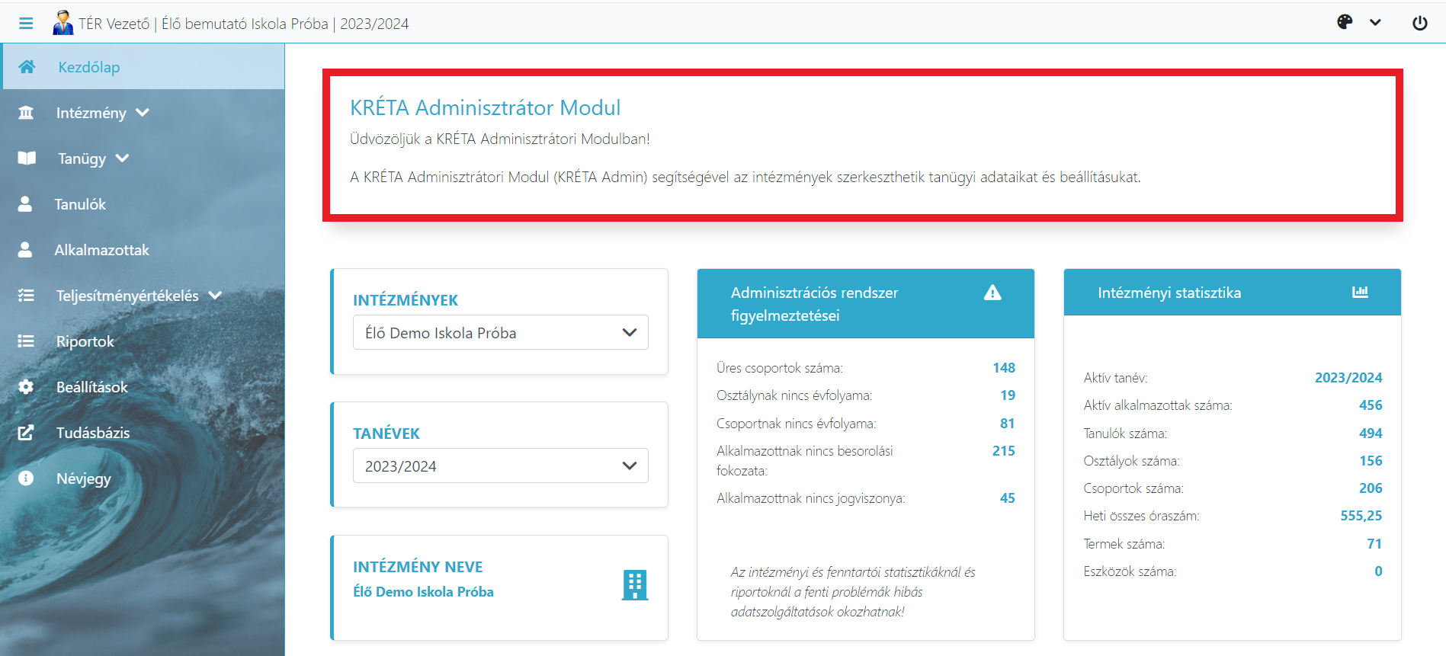Viewport: 1446px width, 656px height.
Task: Click the Élő Demo Iskola Próba institution name link
Action: click(423, 592)
